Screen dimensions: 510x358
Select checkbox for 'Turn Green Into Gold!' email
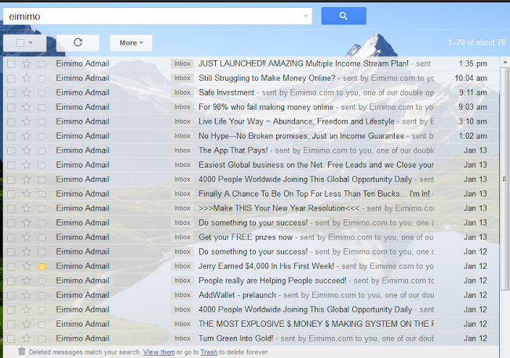(11, 338)
